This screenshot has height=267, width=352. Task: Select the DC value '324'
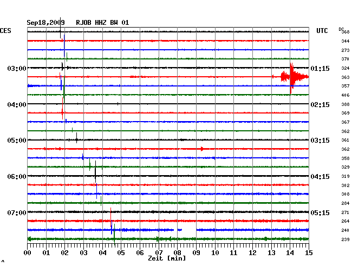click(346, 68)
